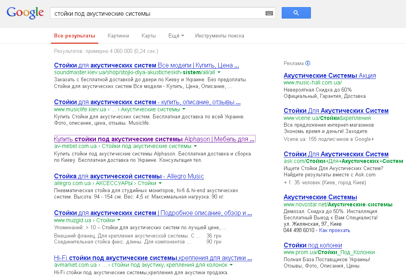Click the www.music-hall.com.ua/ URL
Screen dimensions: 406x277
(x=312, y=82)
